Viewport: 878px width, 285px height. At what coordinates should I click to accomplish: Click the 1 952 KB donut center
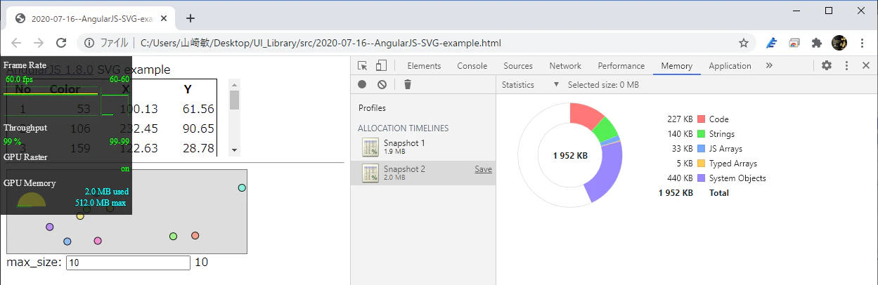tap(570, 156)
